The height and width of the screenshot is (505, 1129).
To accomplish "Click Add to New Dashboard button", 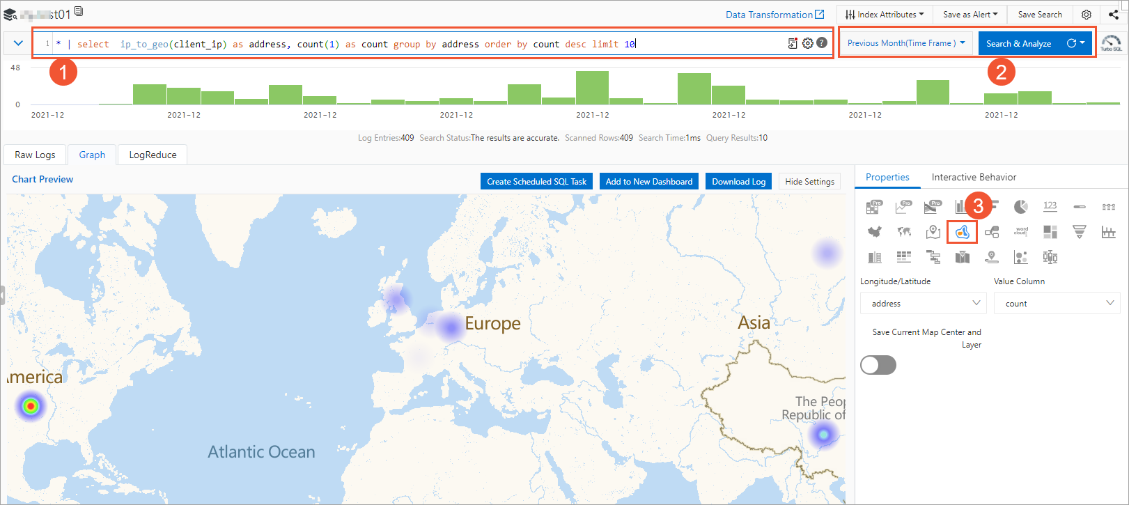I will 649,181.
